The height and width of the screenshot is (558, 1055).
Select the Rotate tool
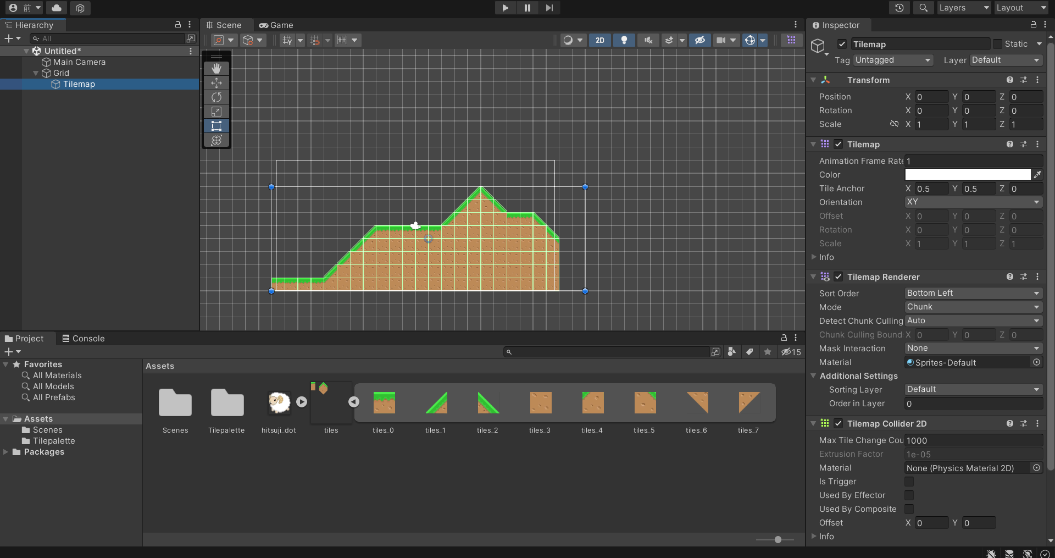(x=216, y=97)
